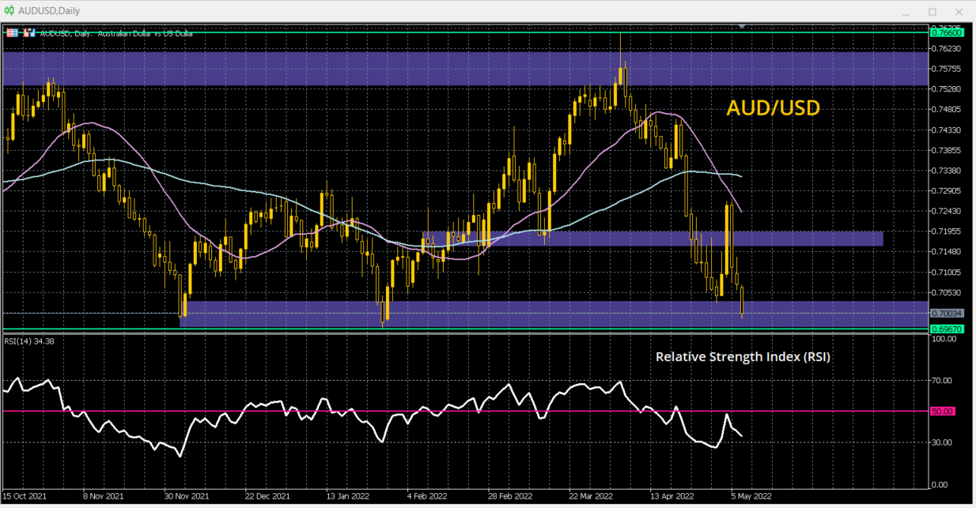Click the candlestick chart icon in title bar
The width and height of the screenshot is (976, 508).
point(10,11)
